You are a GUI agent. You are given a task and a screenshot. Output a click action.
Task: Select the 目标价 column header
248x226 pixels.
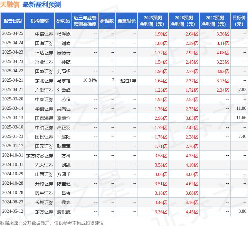coord(239,21)
